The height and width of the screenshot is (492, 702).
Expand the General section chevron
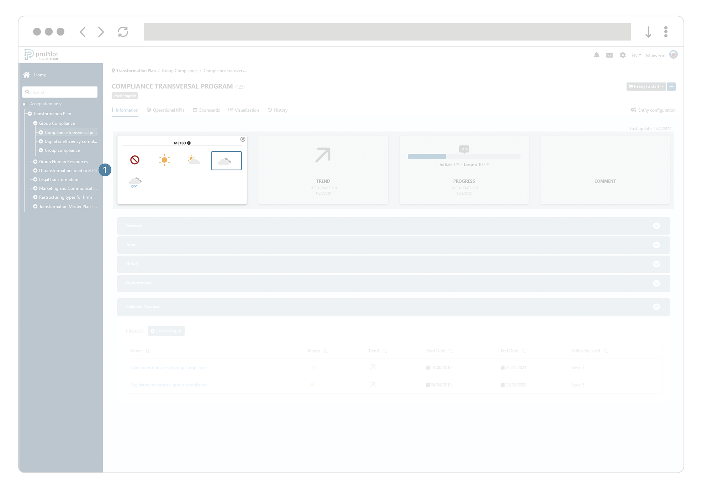point(656,226)
